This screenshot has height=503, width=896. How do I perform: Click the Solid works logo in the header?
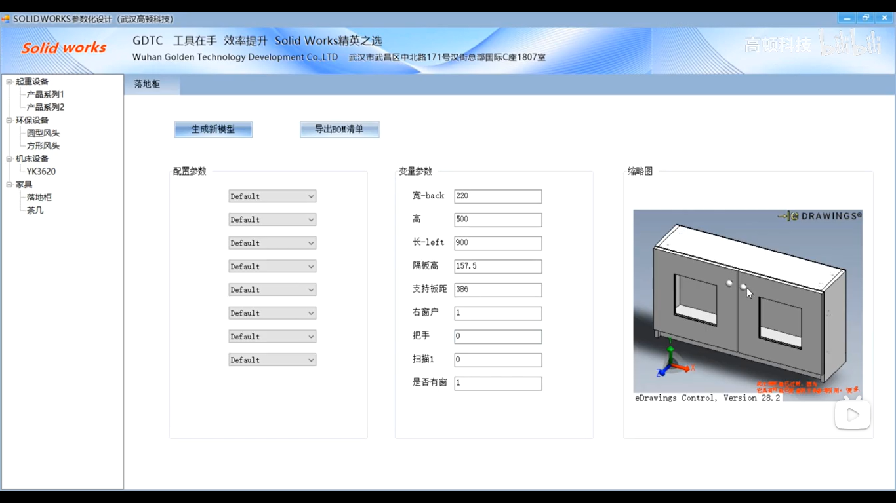[x=64, y=47]
